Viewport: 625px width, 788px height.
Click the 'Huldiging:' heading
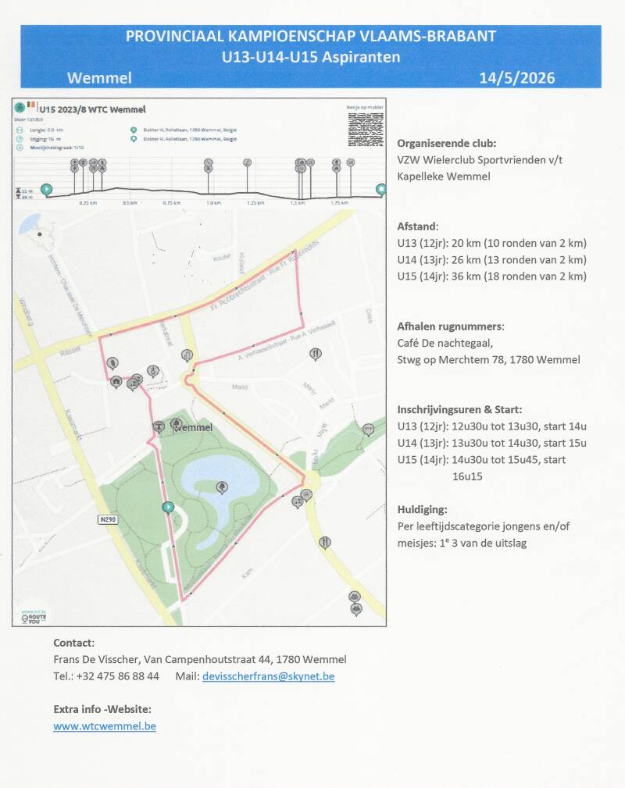pyautogui.click(x=423, y=510)
